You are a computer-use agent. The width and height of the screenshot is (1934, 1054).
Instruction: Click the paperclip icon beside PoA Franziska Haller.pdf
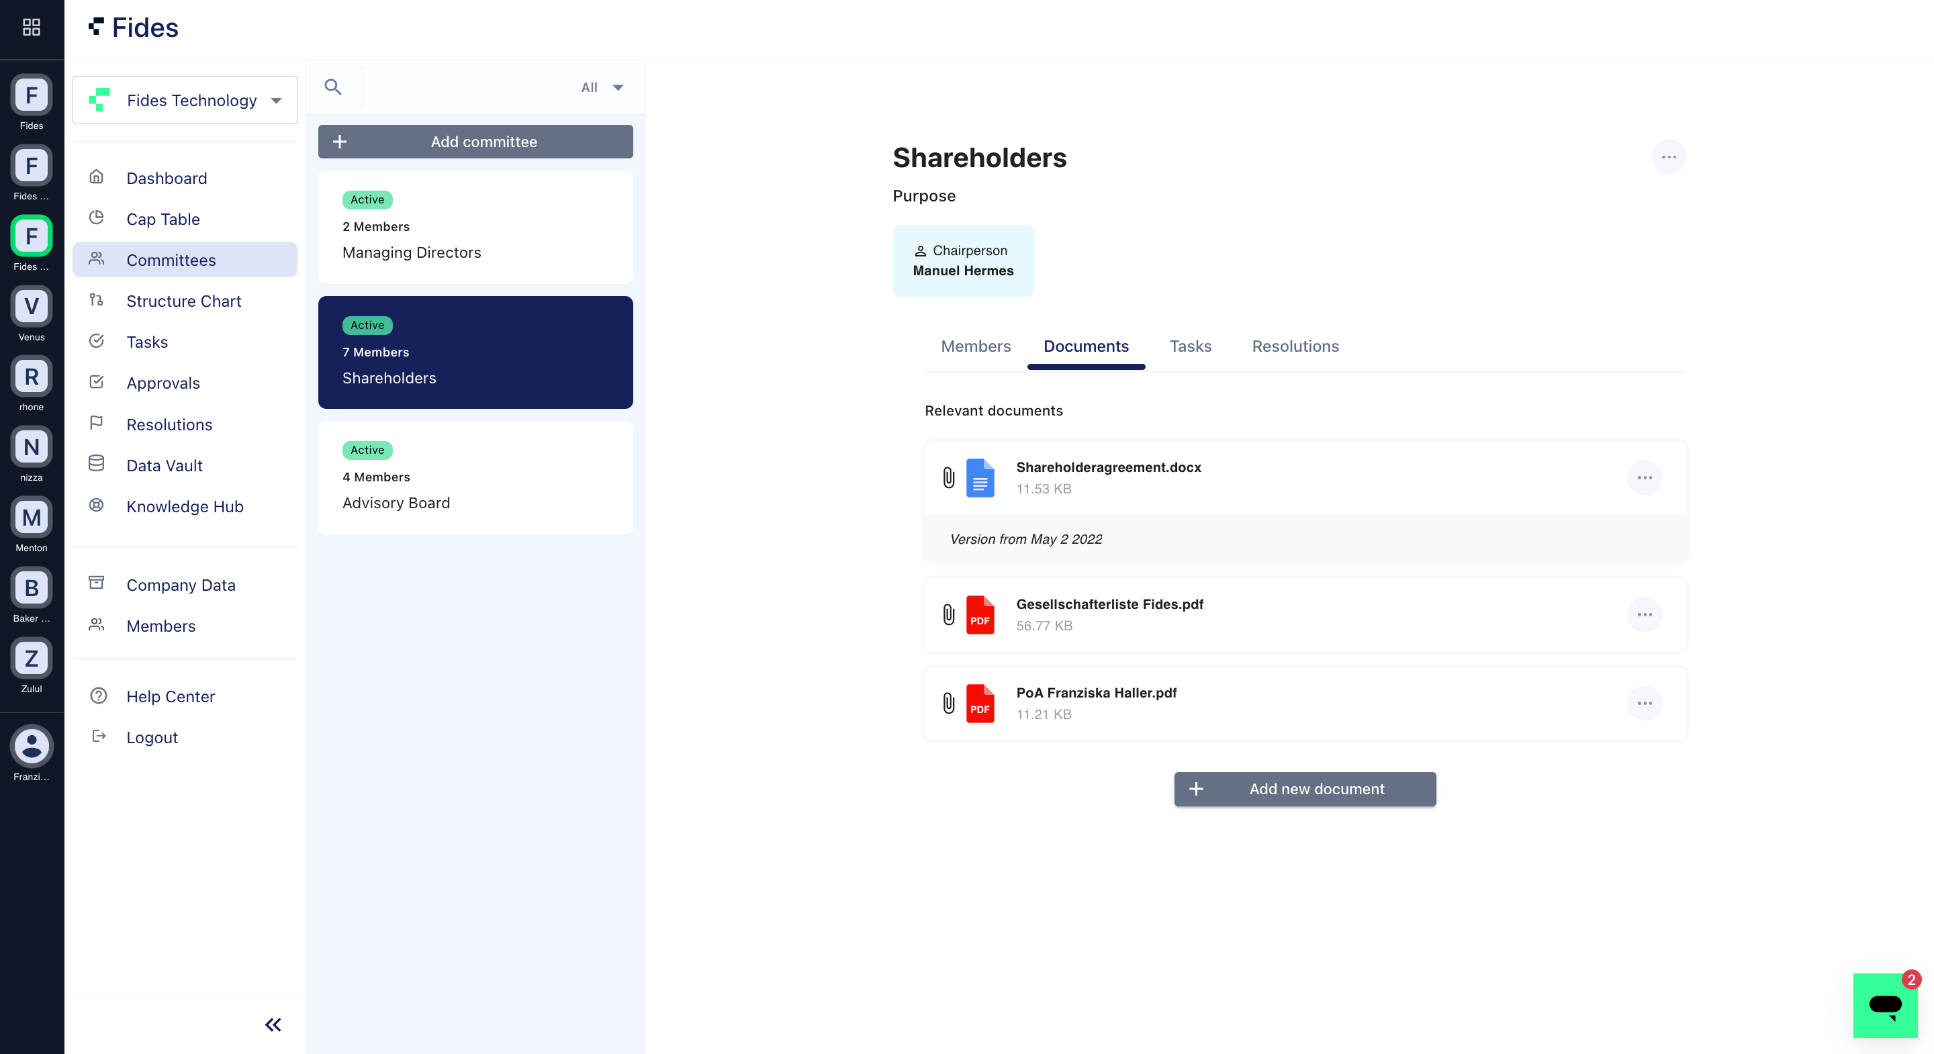click(949, 703)
